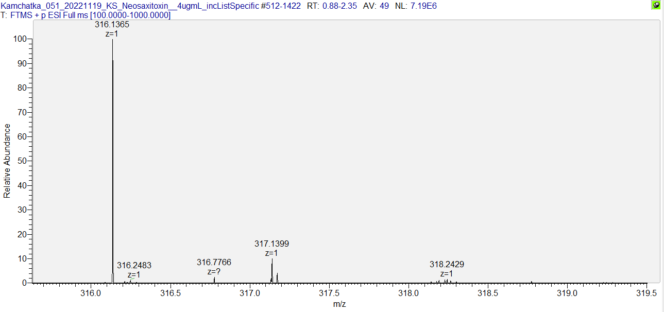Click the 319.0 tick on the x-axis

point(568,293)
